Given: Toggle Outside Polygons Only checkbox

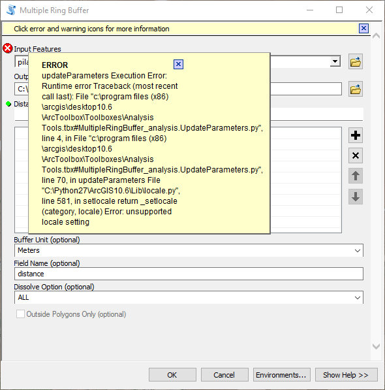Looking at the screenshot, I should click(20, 314).
